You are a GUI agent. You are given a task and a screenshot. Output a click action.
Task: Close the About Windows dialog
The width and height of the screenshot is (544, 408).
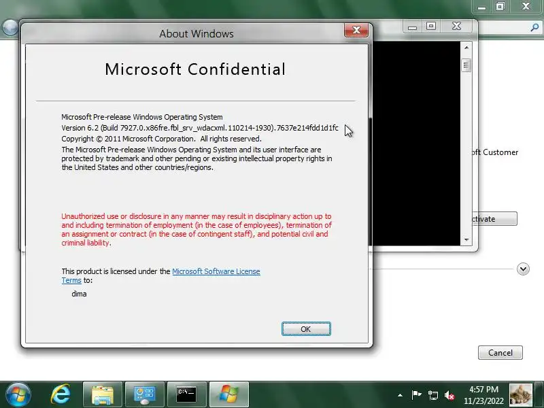click(356, 30)
